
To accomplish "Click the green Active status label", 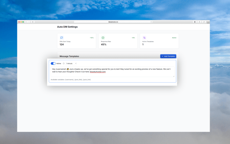I will (x=174, y=38).
